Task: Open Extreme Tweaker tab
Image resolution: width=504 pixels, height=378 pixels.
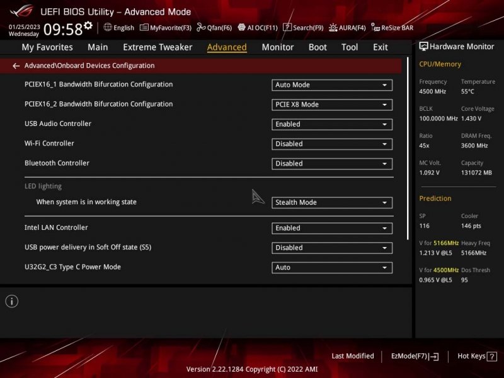Action: tap(157, 47)
